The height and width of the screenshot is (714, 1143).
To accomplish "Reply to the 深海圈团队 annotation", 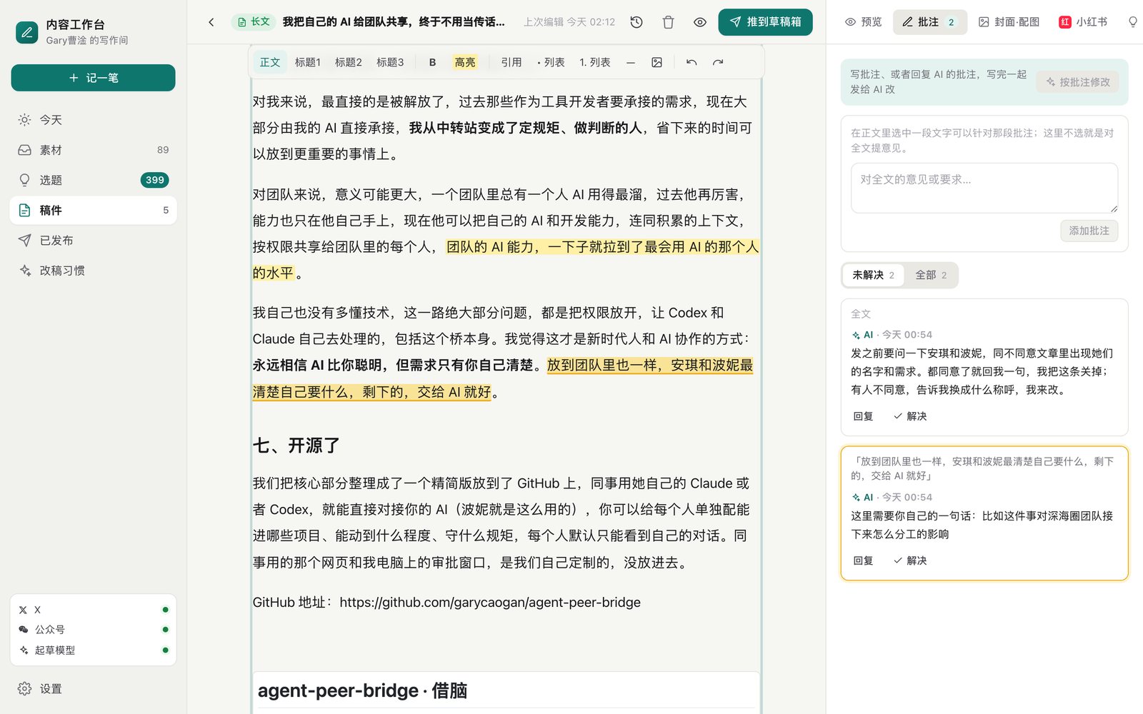I will tap(864, 560).
